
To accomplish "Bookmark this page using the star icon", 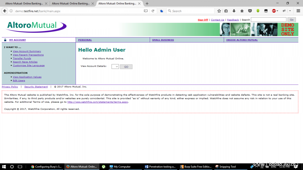I will [219, 11].
